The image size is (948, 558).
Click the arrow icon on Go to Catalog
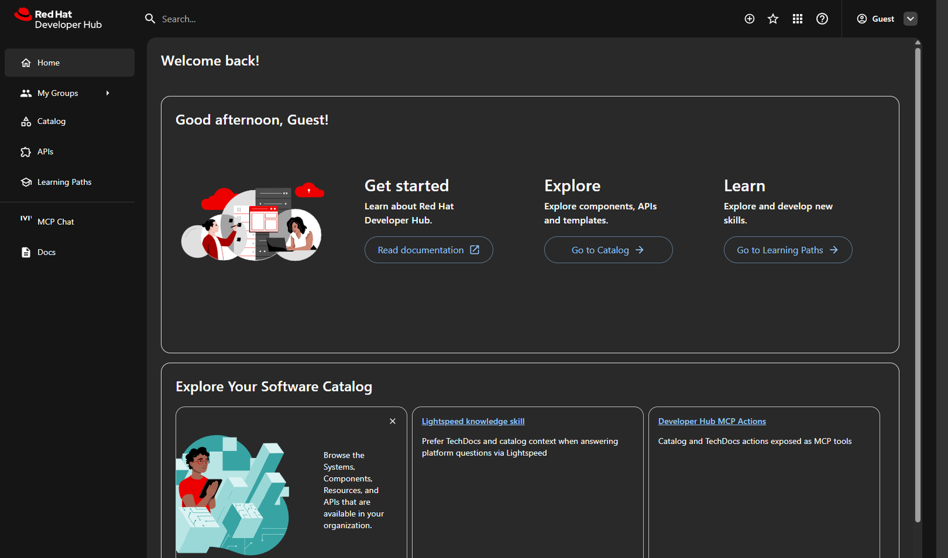[639, 250]
